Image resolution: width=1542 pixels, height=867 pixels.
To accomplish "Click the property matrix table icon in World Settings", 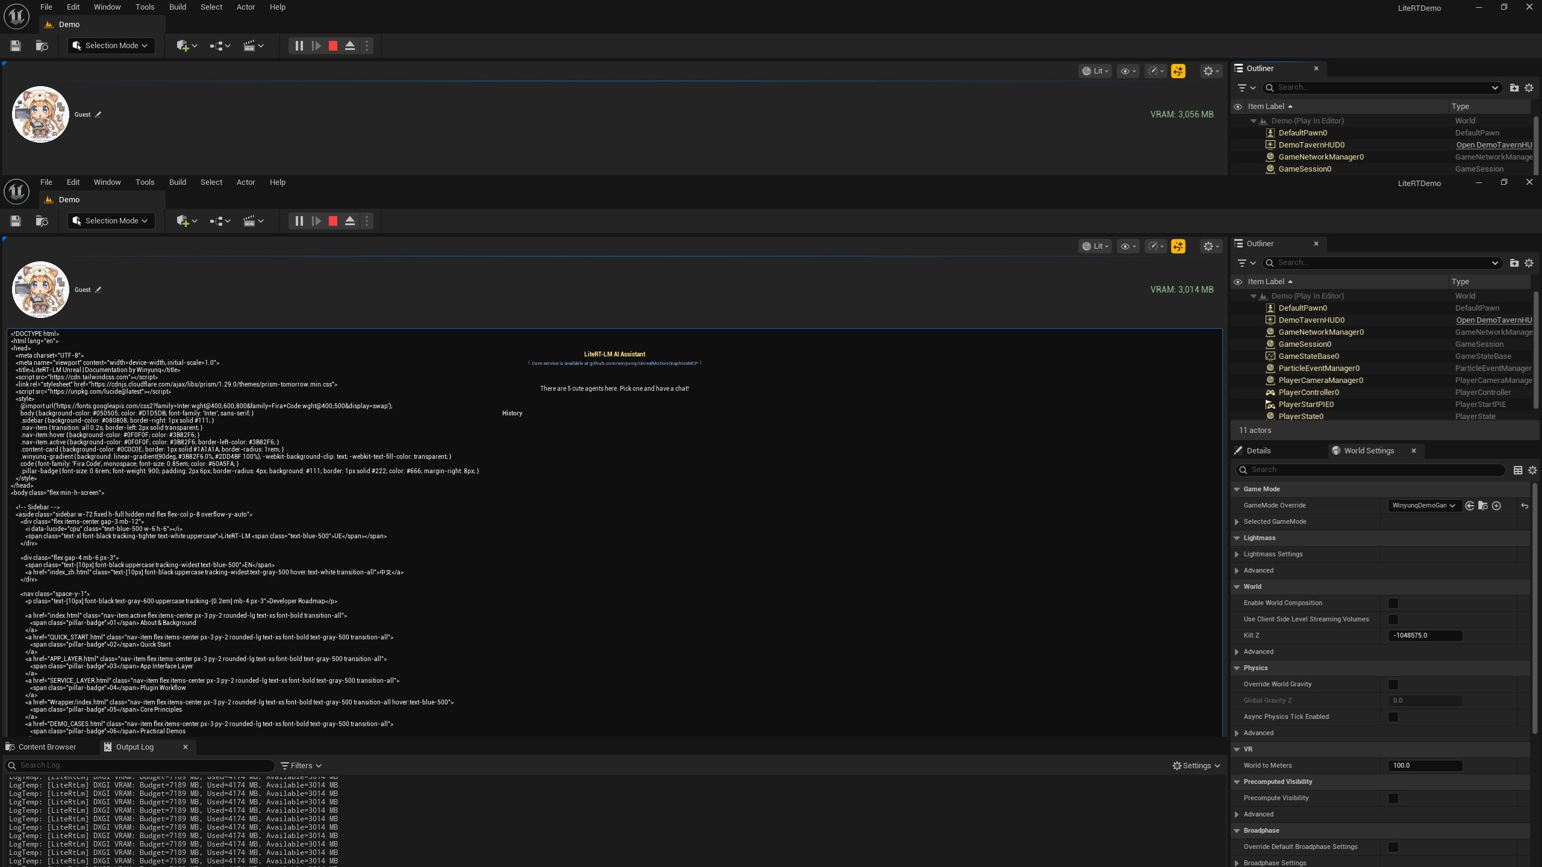I will pyautogui.click(x=1518, y=470).
